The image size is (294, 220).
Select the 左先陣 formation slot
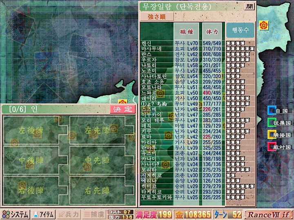tap(102, 130)
